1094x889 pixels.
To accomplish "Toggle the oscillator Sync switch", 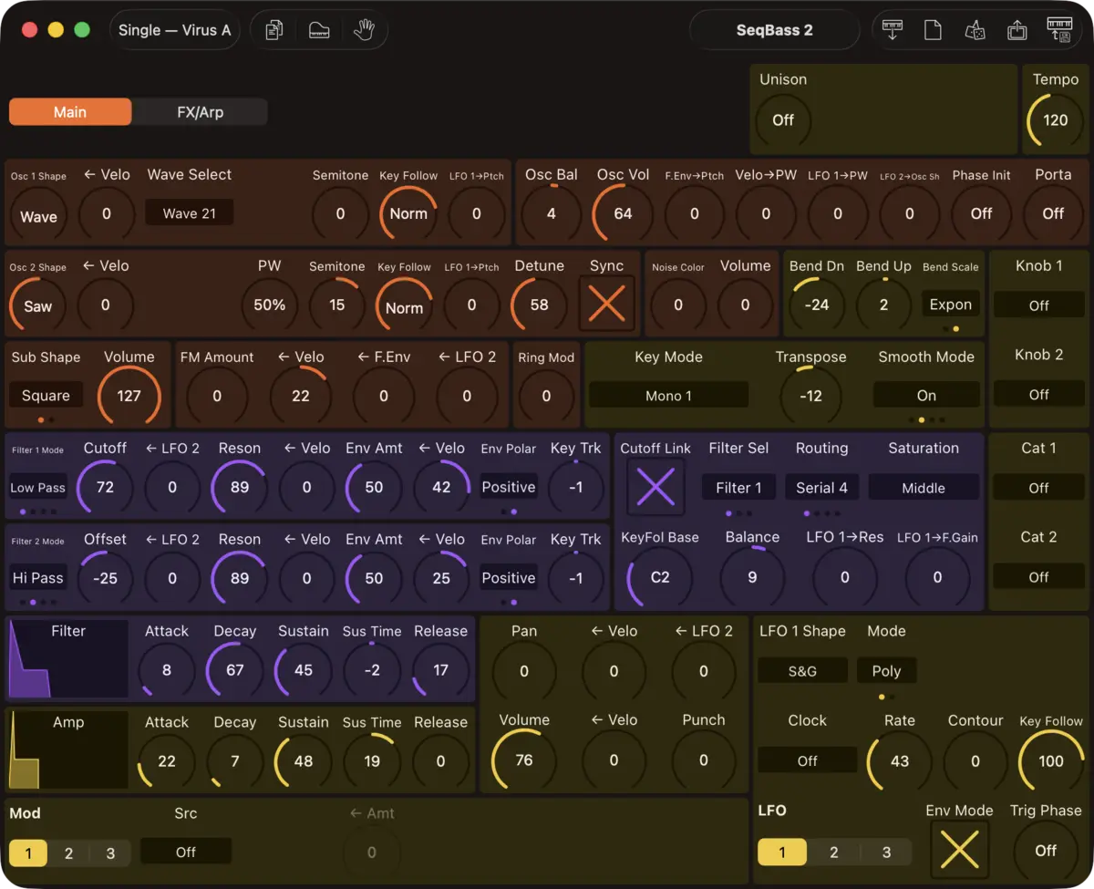I will point(606,304).
